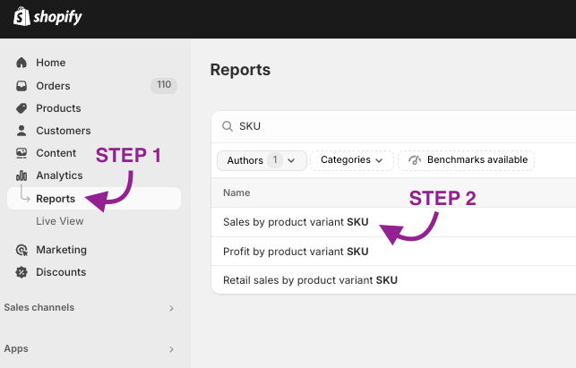Expand the Apps section chevron
The height and width of the screenshot is (368, 576).
click(171, 349)
